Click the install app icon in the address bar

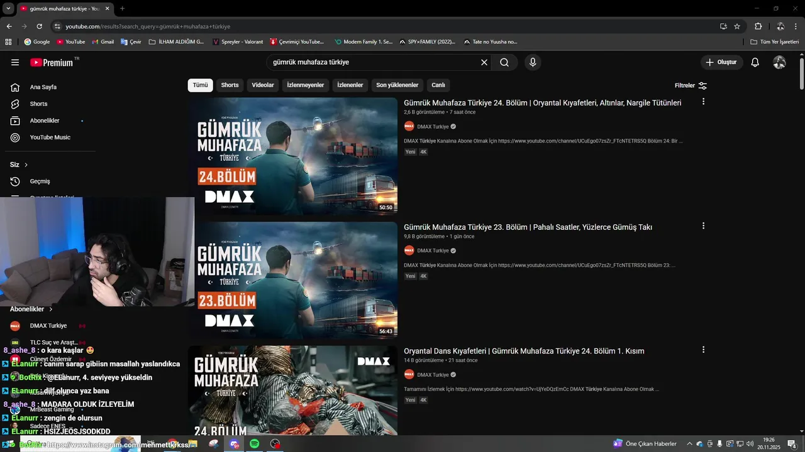[x=723, y=26]
